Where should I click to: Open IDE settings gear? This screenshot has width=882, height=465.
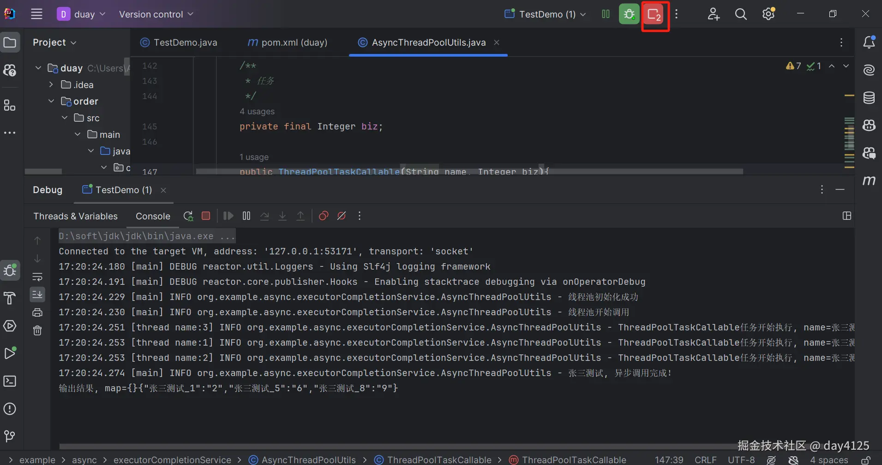coord(768,14)
